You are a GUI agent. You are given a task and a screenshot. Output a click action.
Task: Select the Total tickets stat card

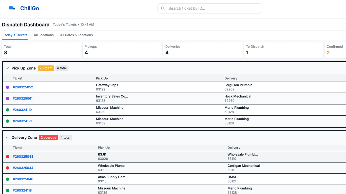(x=42, y=50)
